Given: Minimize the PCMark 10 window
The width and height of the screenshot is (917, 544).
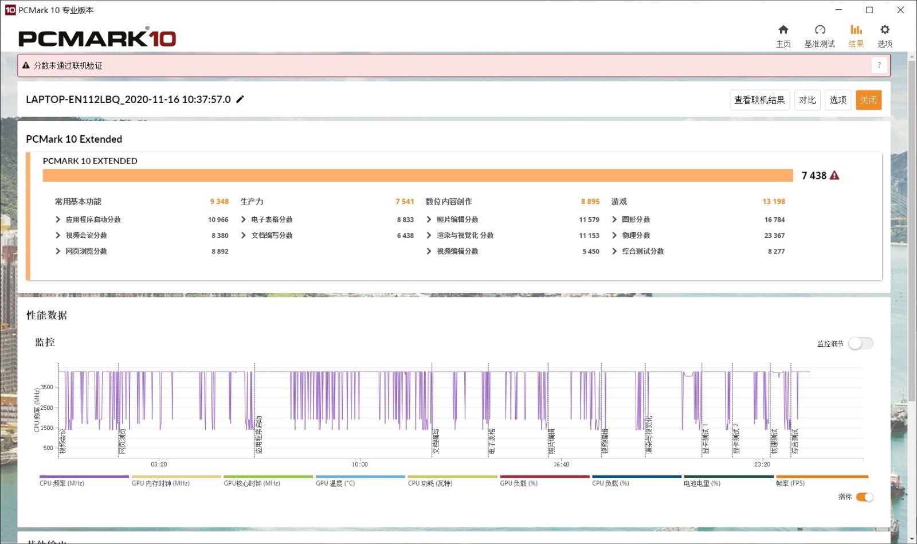Looking at the screenshot, I should coord(838,10).
